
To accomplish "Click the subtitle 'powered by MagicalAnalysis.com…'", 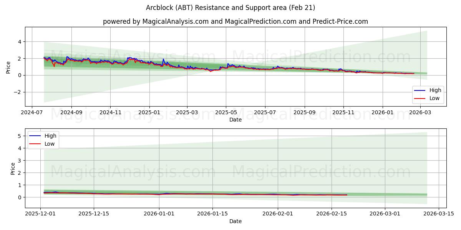I will (x=235, y=21).
